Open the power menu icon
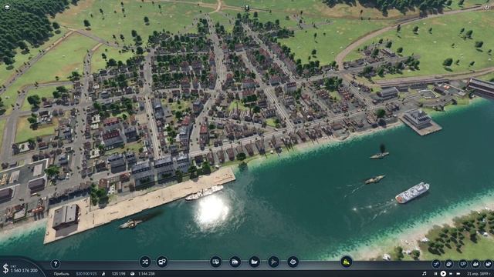 tap(486, 7)
